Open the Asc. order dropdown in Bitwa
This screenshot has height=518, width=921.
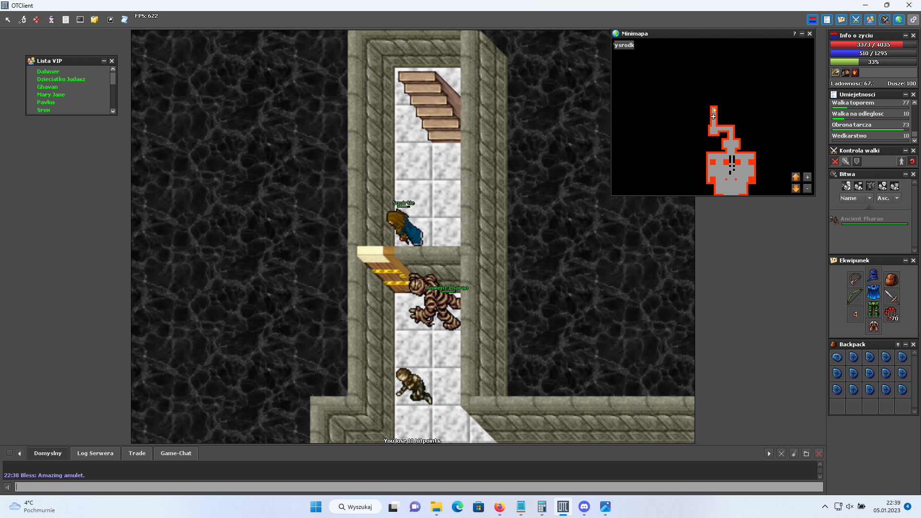coord(888,198)
